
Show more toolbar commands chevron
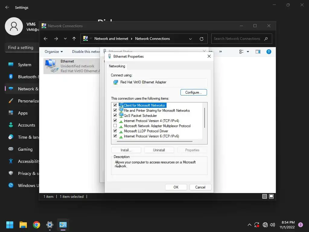tap(221, 51)
